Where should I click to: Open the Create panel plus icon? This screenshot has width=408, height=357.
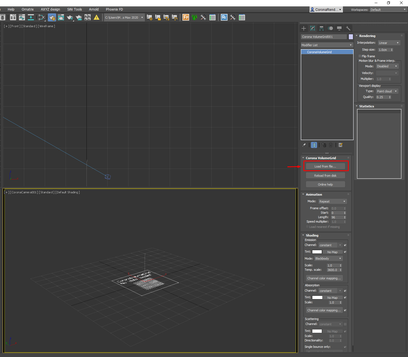304,28
